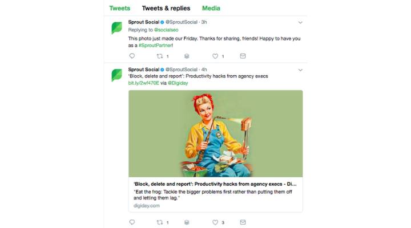
Task: Open Sprout Social leaf avatar on first tweet
Action: coord(116,27)
